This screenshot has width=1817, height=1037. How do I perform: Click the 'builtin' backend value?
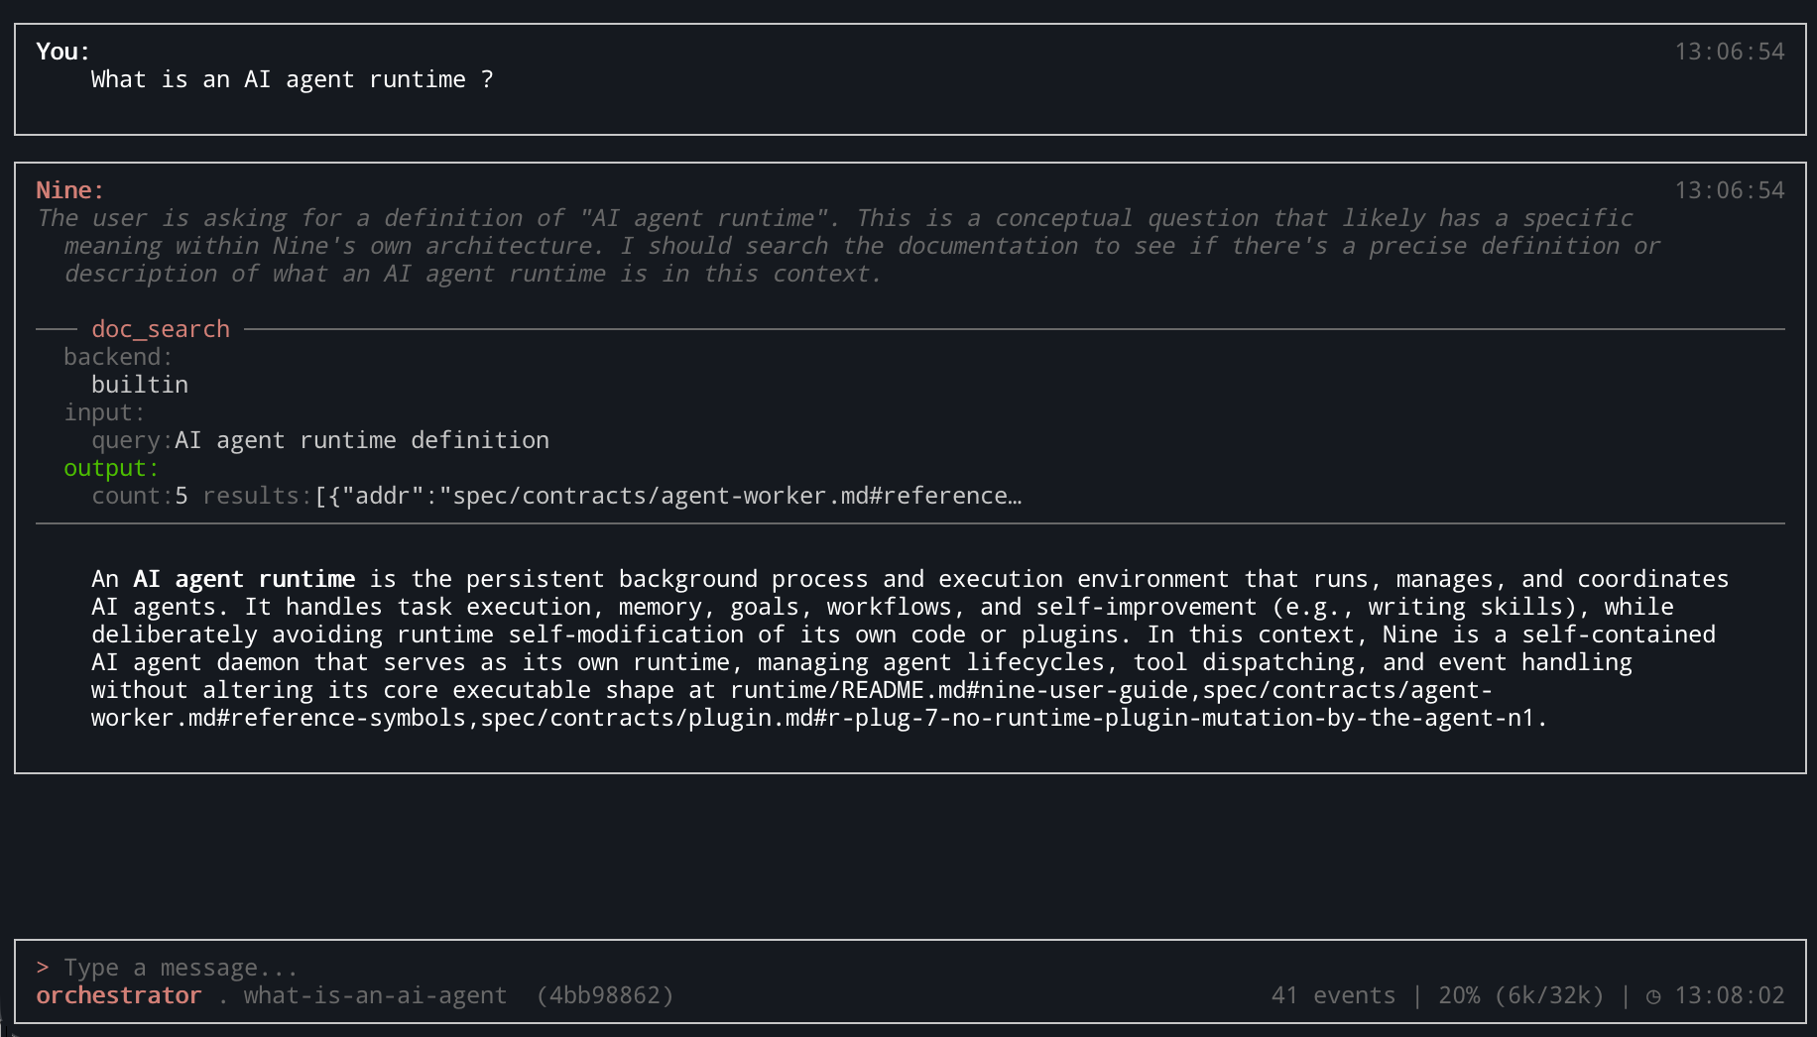coord(140,385)
